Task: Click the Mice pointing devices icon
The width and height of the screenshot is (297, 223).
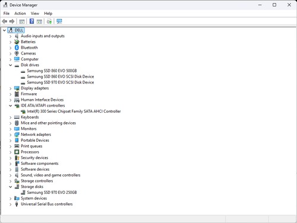Action: (17, 123)
